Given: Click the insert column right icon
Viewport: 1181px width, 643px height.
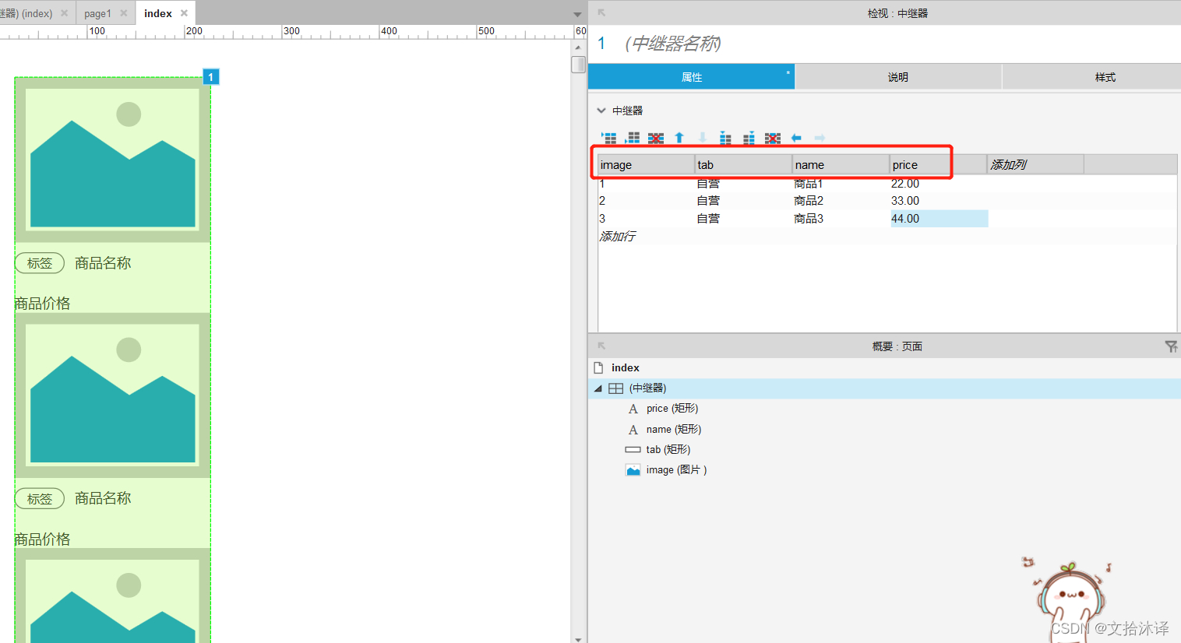Looking at the screenshot, I should [x=749, y=138].
